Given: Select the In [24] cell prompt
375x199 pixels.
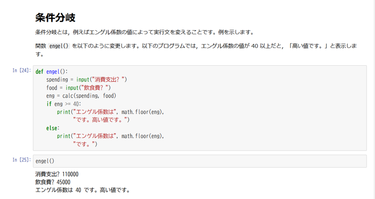Looking at the screenshot, I should point(22,71).
